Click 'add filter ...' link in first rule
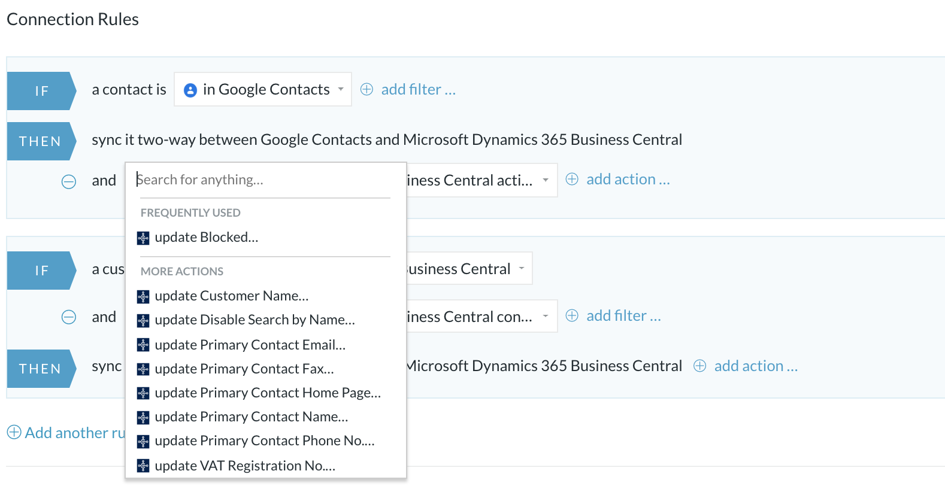Viewport: 945px width, 486px height. coord(419,89)
